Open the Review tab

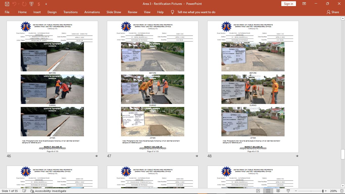[x=132, y=12]
